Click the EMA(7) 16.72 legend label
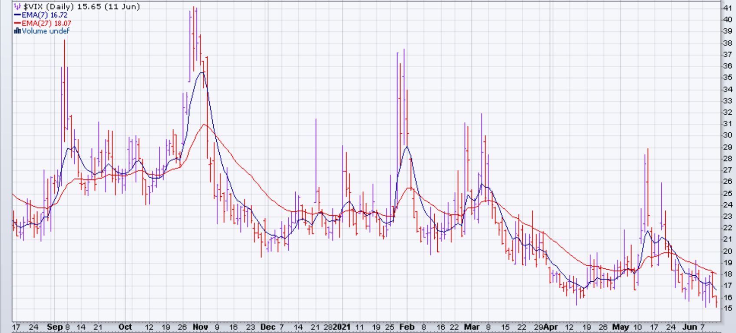This screenshot has width=736, height=333. (x=44, y=15)
